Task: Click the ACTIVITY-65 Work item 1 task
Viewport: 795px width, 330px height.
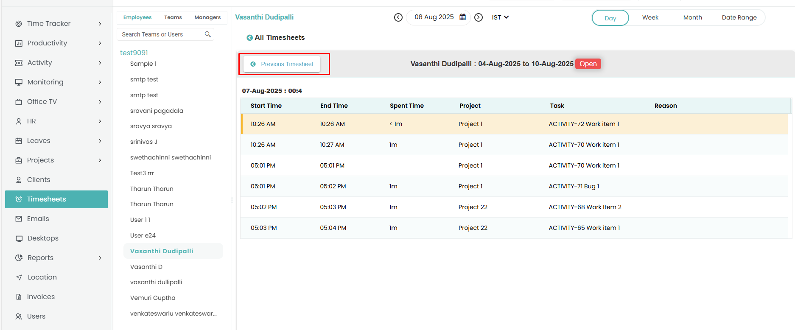Action: point(584,228)
